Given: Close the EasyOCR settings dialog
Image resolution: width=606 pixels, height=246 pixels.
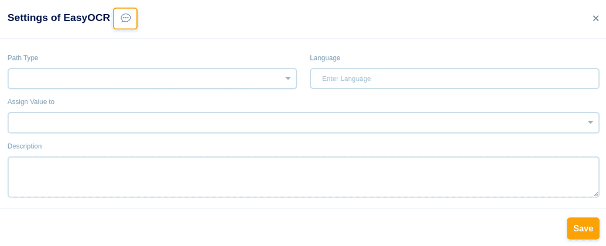Looking at the screenshot, I should (595, 18).
